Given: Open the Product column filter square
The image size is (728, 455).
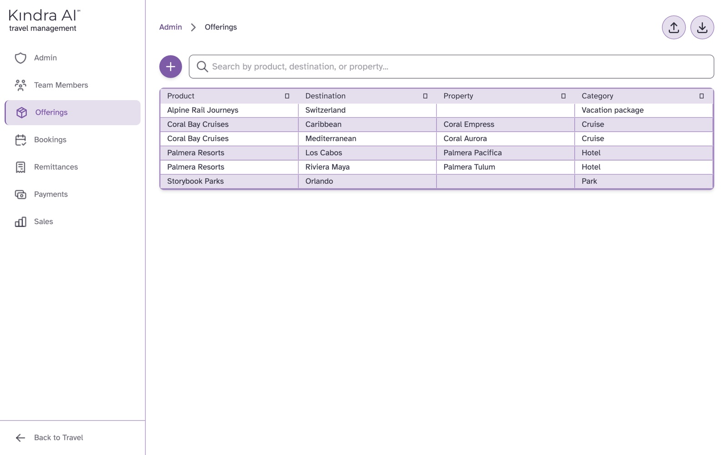Looking at the screenshot, I should tap(287, 96).
